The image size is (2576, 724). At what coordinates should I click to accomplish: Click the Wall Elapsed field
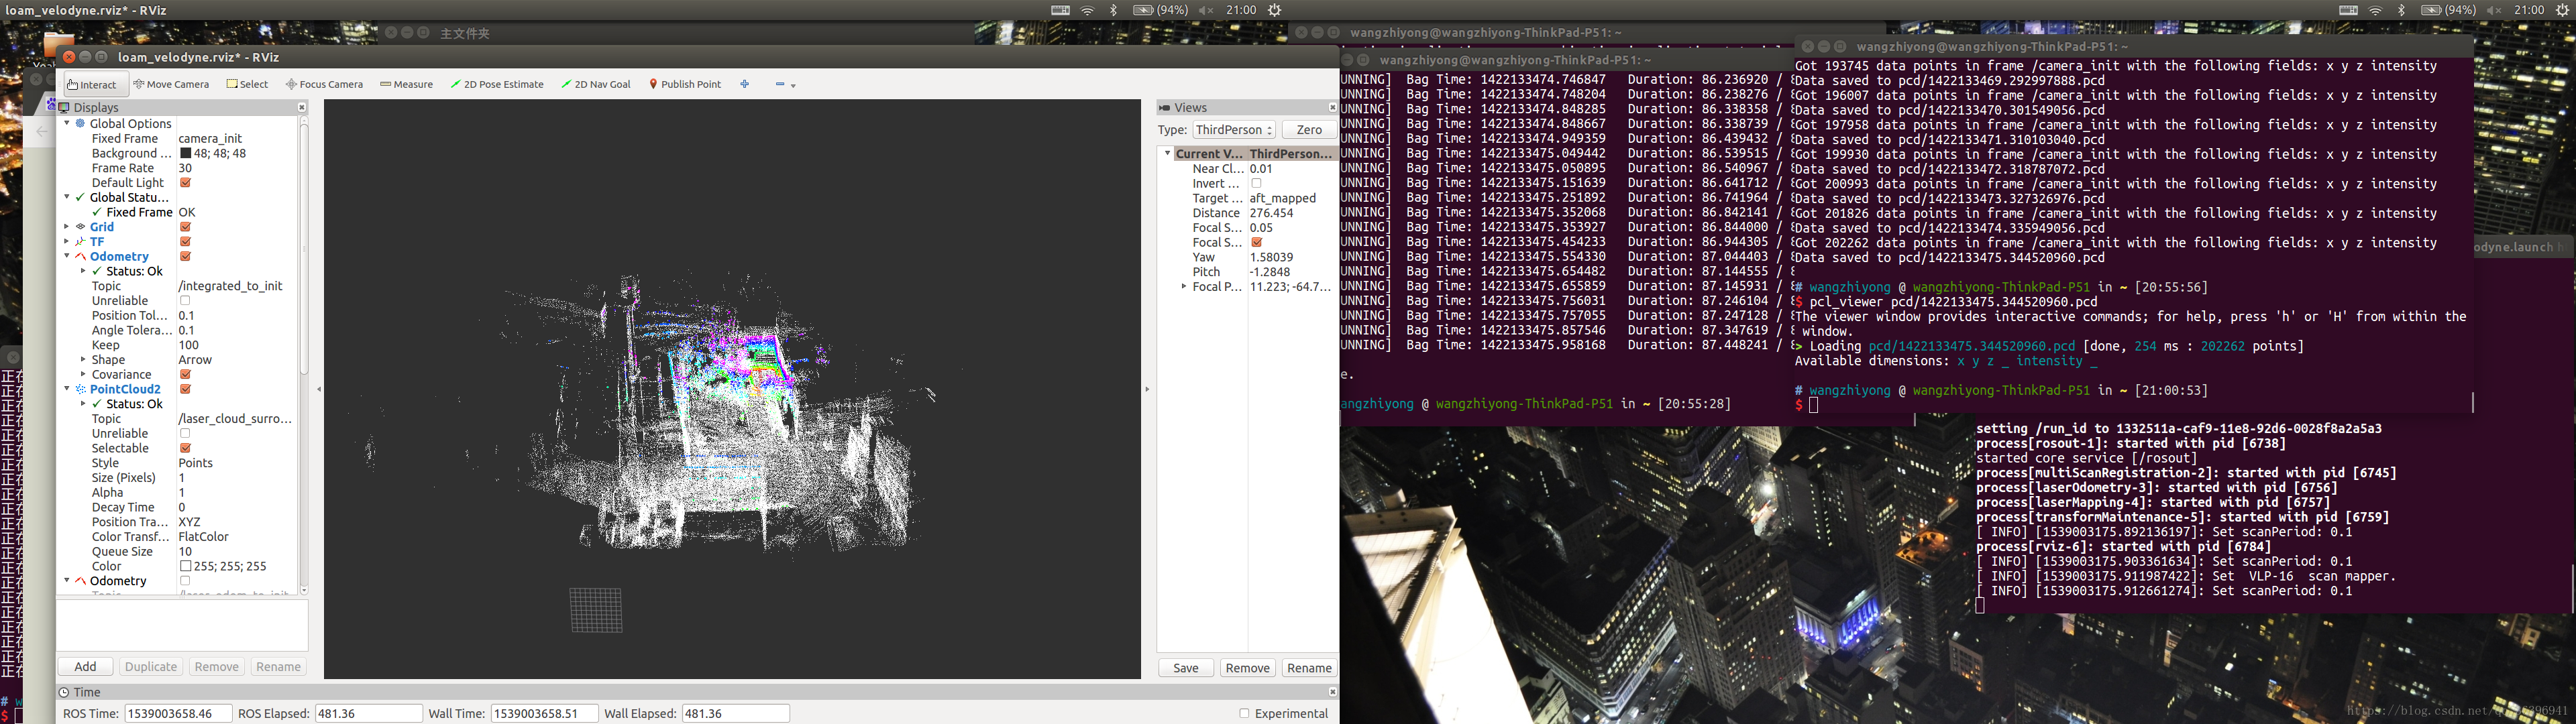735,713
